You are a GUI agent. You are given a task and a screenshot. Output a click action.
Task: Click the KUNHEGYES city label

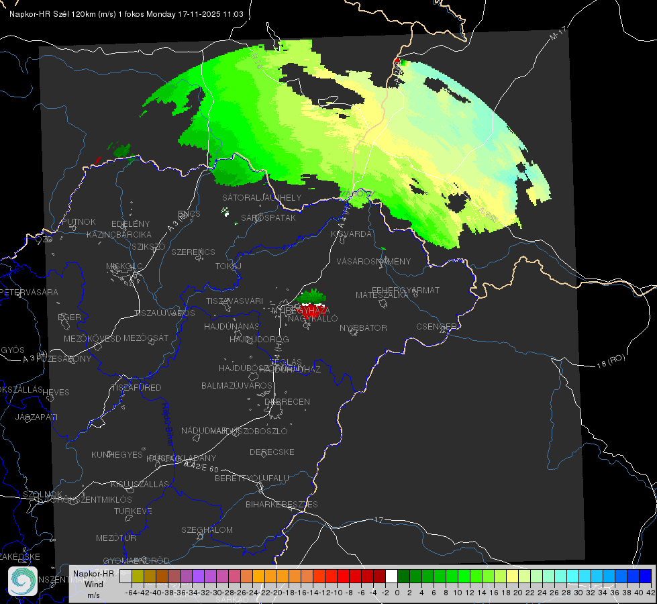tap(117, 454)
